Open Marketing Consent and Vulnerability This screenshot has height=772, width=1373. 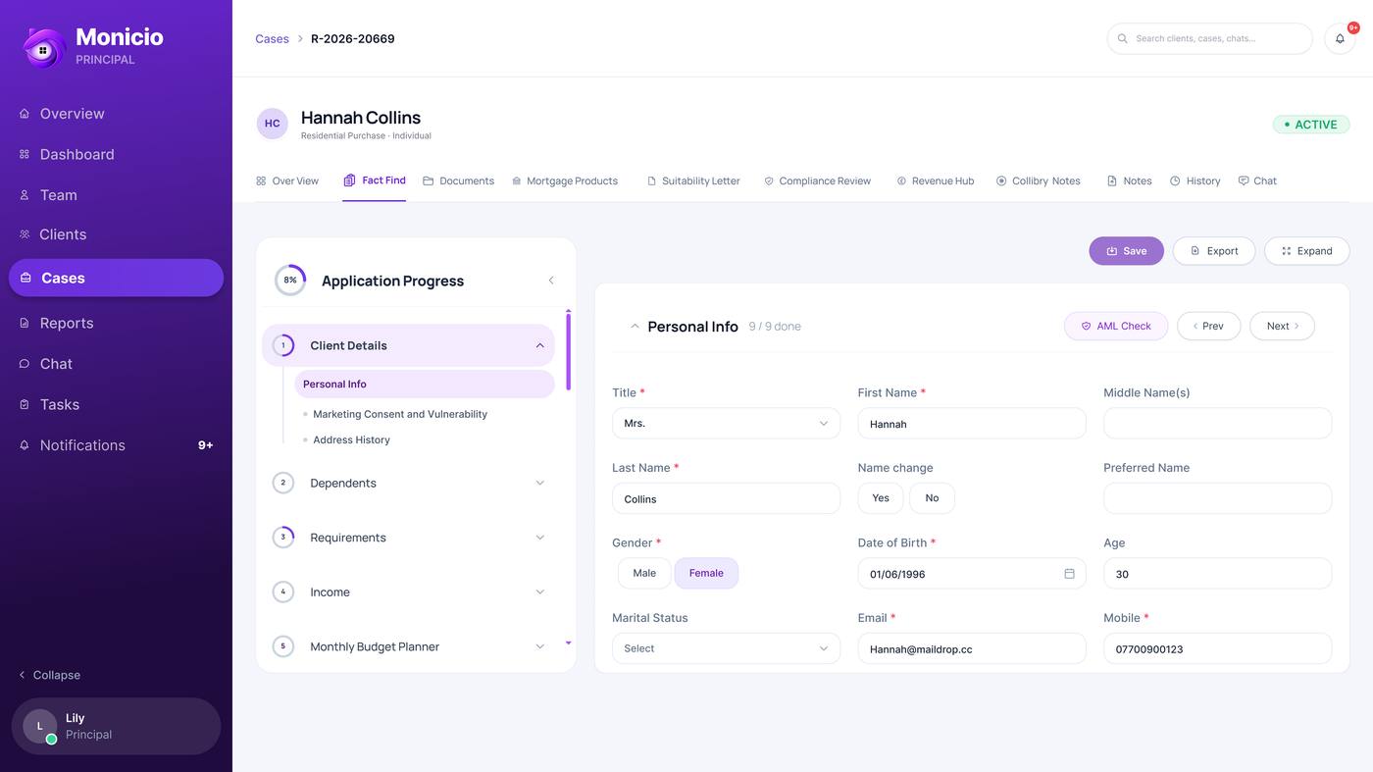click(400, 414)
